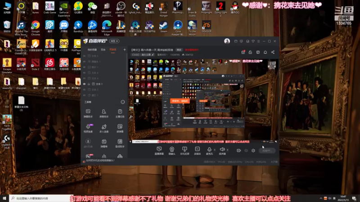Open the dropdown next to room number 1334765

pyautogui.click(x=167, y=55)
